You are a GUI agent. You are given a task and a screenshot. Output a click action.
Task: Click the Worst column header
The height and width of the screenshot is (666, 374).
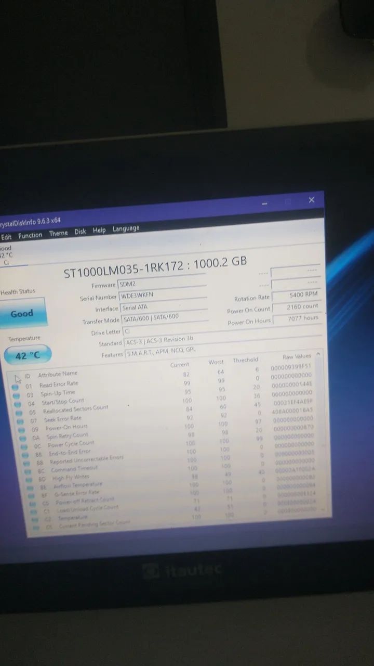tap(216, 362)
